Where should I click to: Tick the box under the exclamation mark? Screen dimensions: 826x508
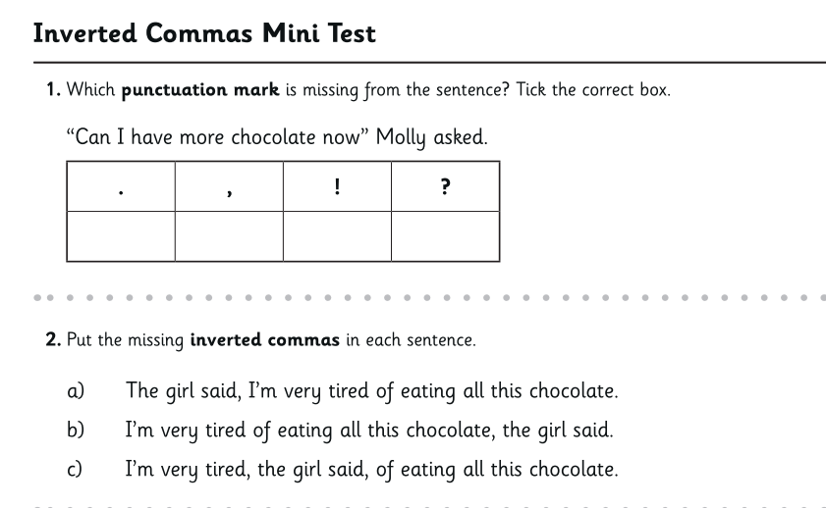tap(337, 236)
